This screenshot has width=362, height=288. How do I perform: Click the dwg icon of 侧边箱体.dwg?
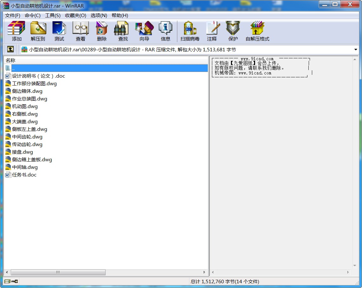[8, 91]
